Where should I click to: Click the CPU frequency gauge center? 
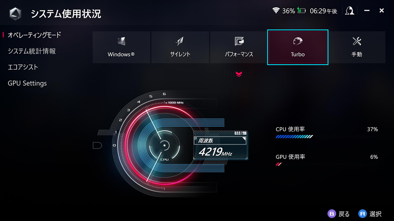[x=164, y=145]
